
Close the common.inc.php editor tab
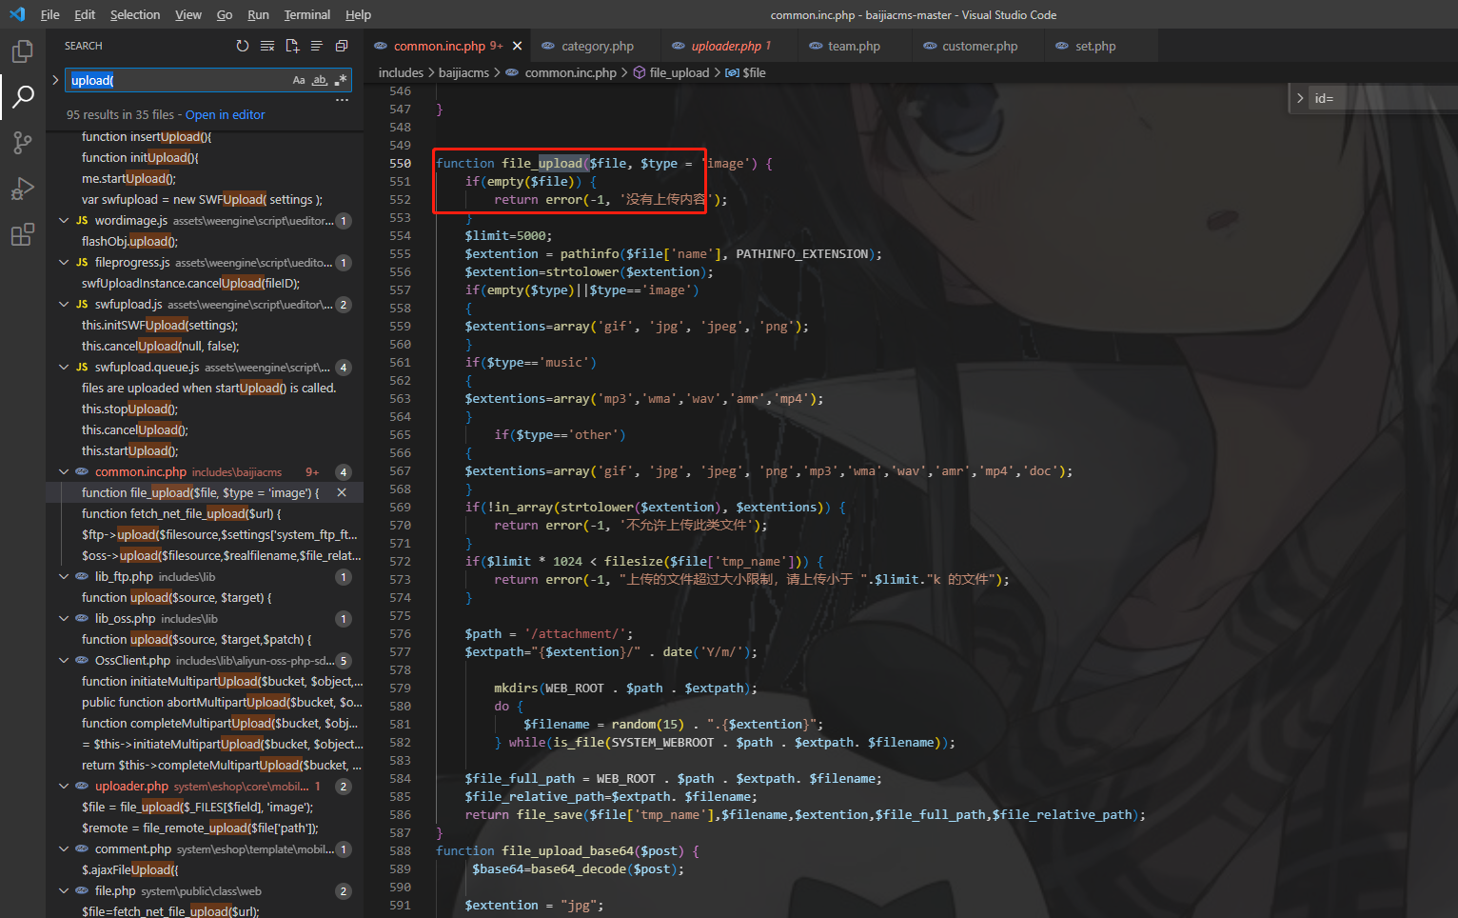(517, 46)
